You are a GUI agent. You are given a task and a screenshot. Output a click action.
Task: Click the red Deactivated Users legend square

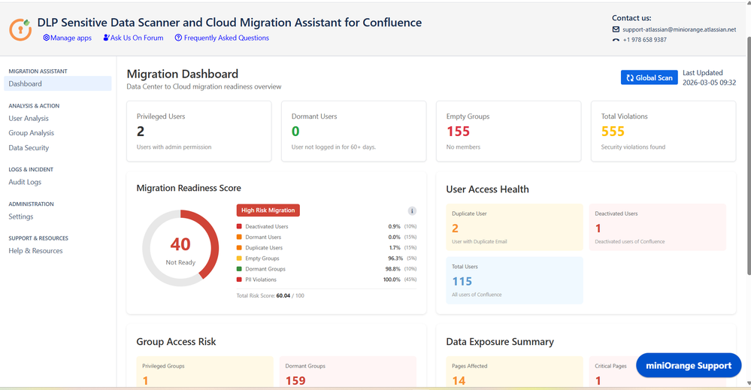click(x=239, y=226)
